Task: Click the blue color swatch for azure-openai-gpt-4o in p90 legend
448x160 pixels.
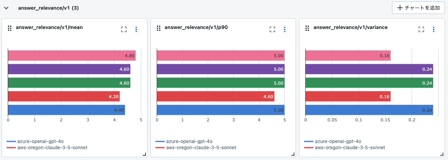Action: (x=159, y=141)
